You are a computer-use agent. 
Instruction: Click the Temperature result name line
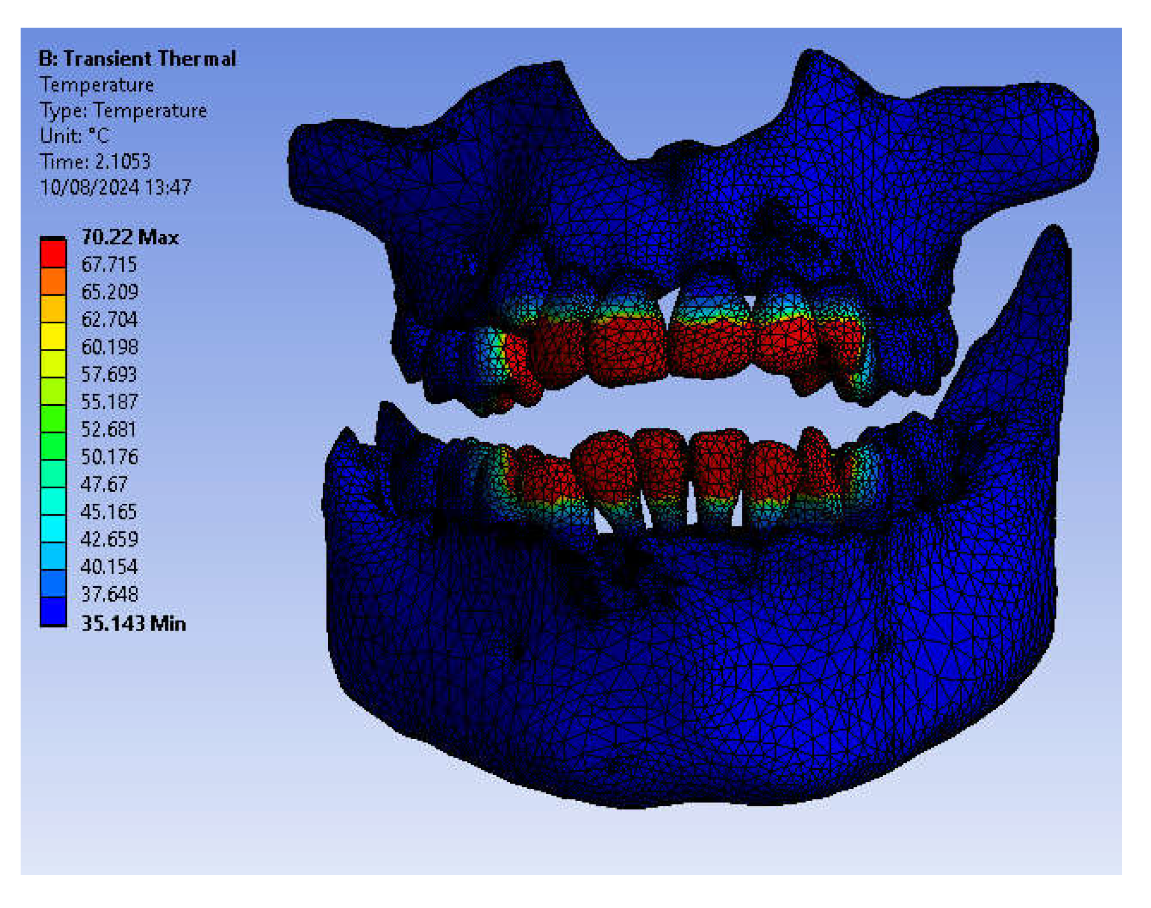point(97,85)
